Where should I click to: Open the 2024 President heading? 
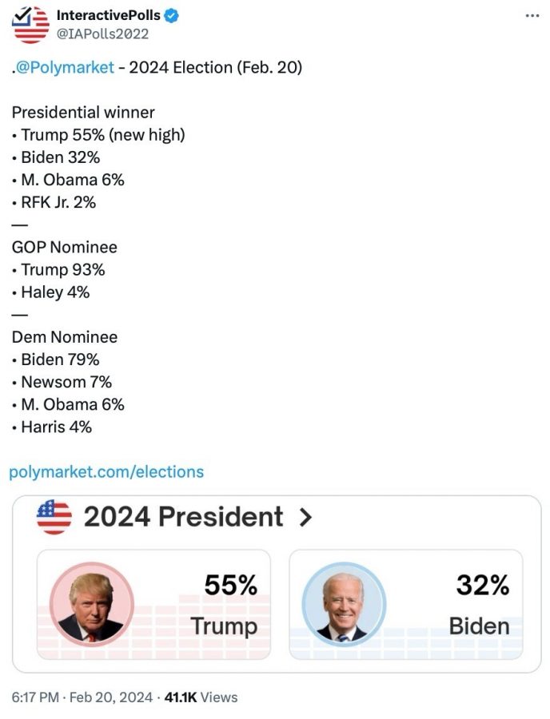[183, 517]
